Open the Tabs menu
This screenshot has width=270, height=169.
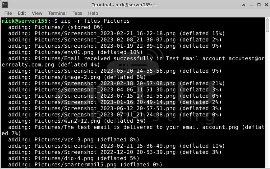click(x=77, y=13)
